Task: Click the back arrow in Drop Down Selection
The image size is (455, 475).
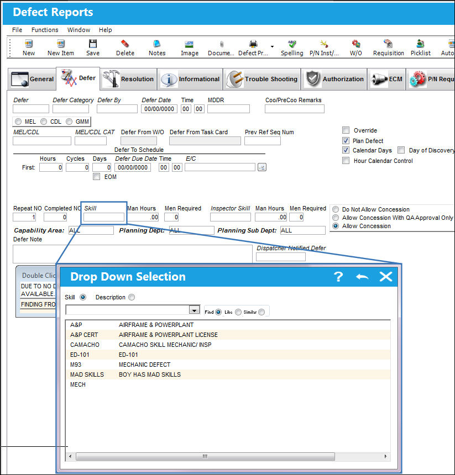Action: pyautogui.click(x=362, y=277)
